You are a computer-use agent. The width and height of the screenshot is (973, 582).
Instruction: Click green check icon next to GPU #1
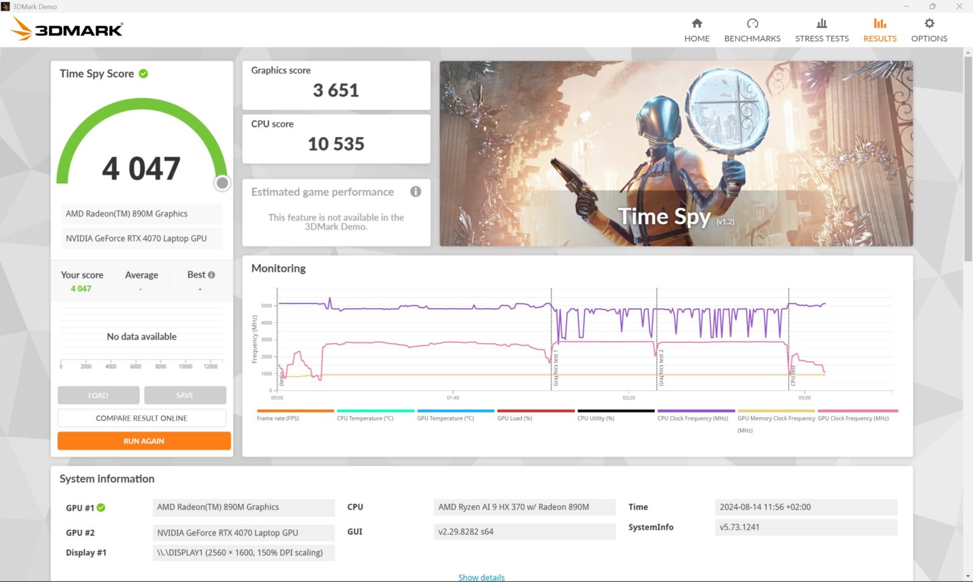[101, 508]
